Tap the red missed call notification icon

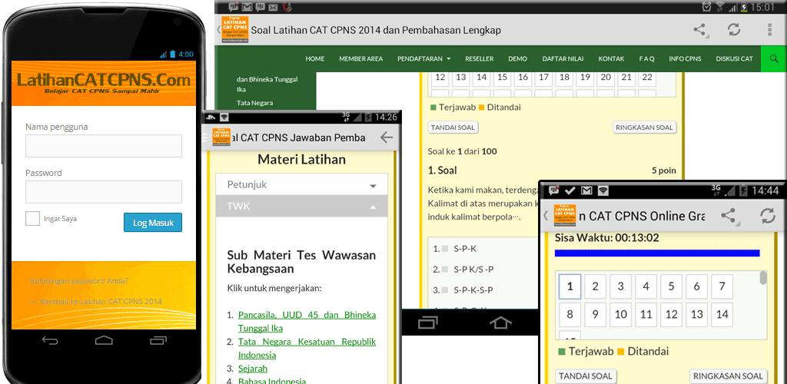287,7
